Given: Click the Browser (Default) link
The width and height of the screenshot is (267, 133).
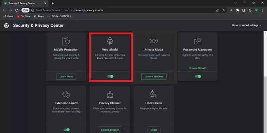Looking at the screenshot, I should click(197, 68).
